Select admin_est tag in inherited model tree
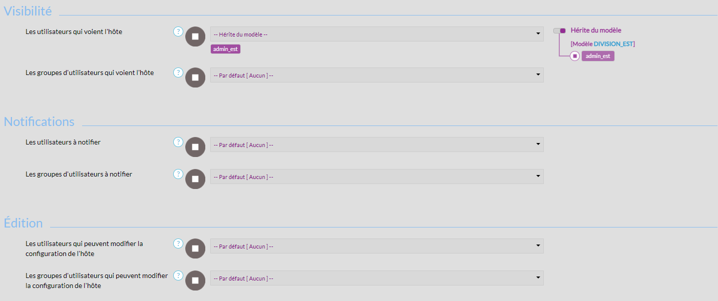 [x=598, y=56]
